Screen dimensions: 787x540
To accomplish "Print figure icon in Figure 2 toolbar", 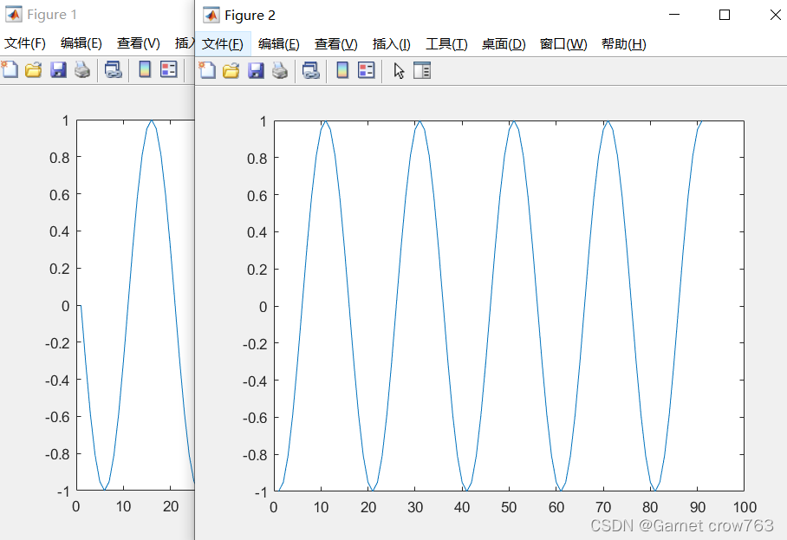I will coord(280,70).
